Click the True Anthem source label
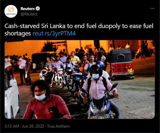Viewport: 160px width, 133px height. click(x=58, y=126)
